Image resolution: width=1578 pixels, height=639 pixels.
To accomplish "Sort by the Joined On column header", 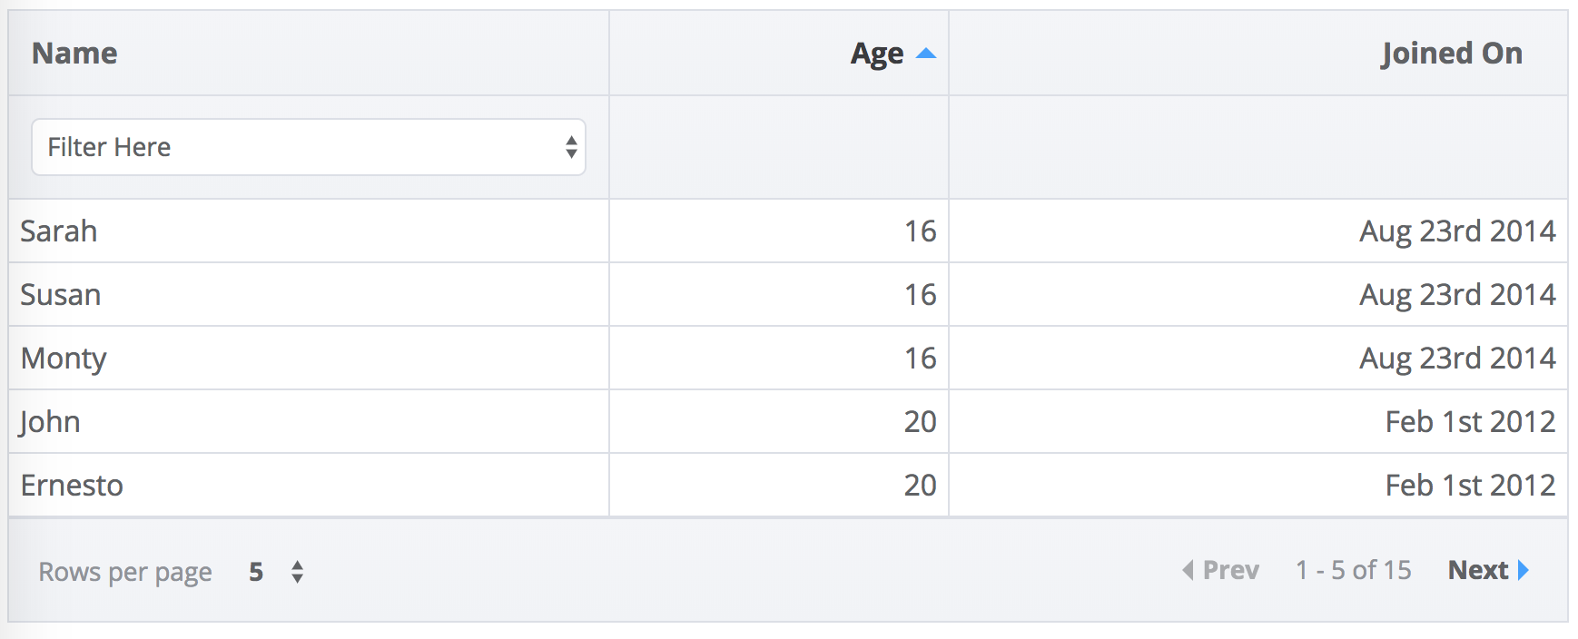I will click(x=1451, y=54).
